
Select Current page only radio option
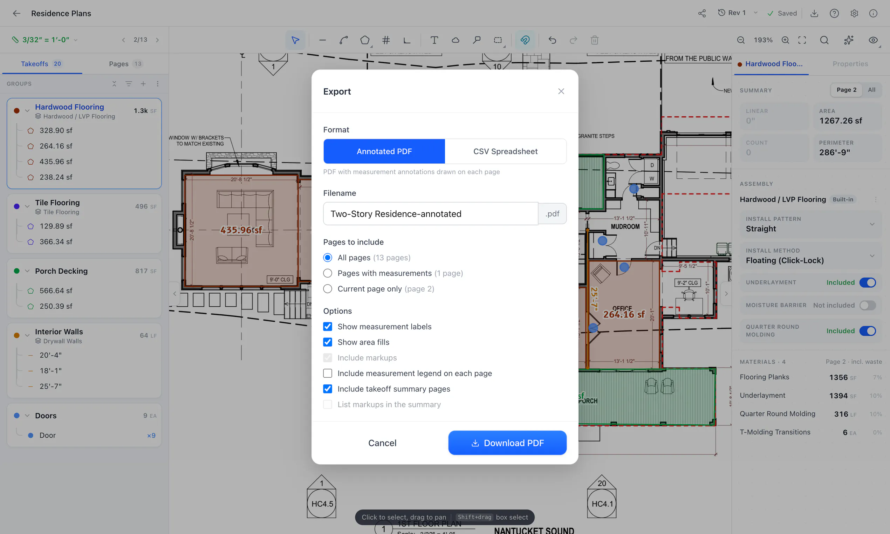(327, 289)
